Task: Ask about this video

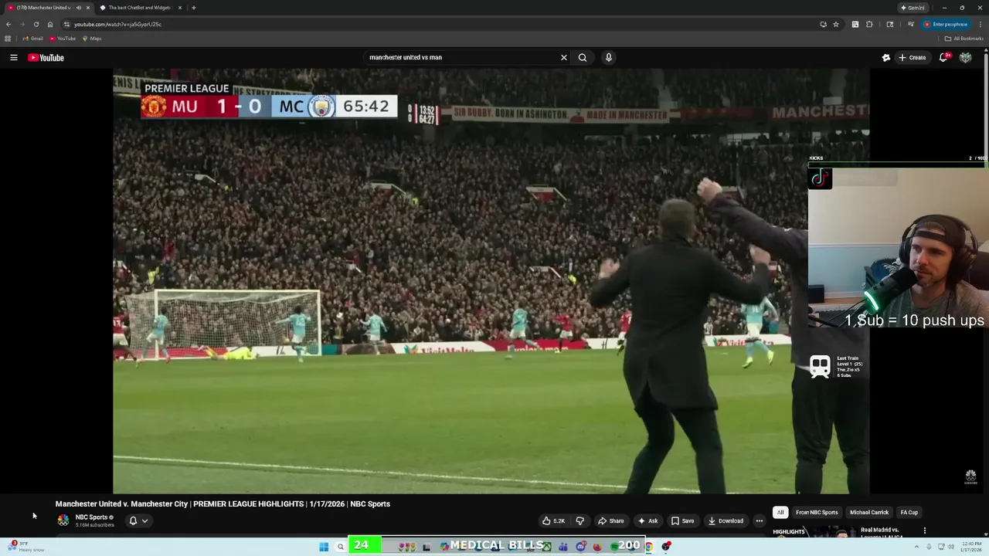Action: coord(647,520)
